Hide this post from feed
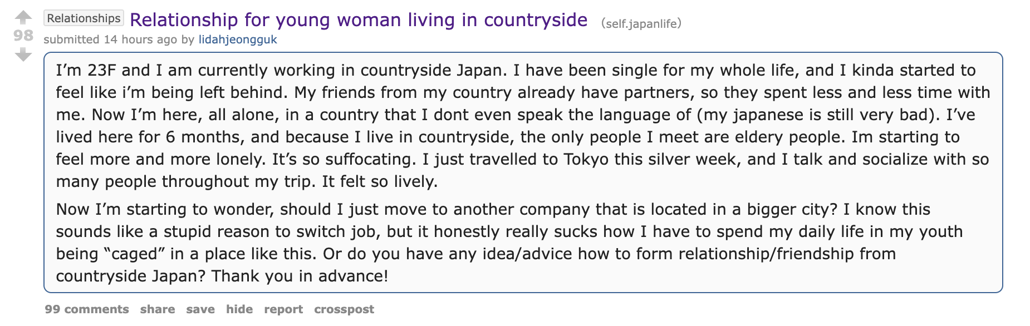This screenshot has width=1030, height=326. click(239, 309)
